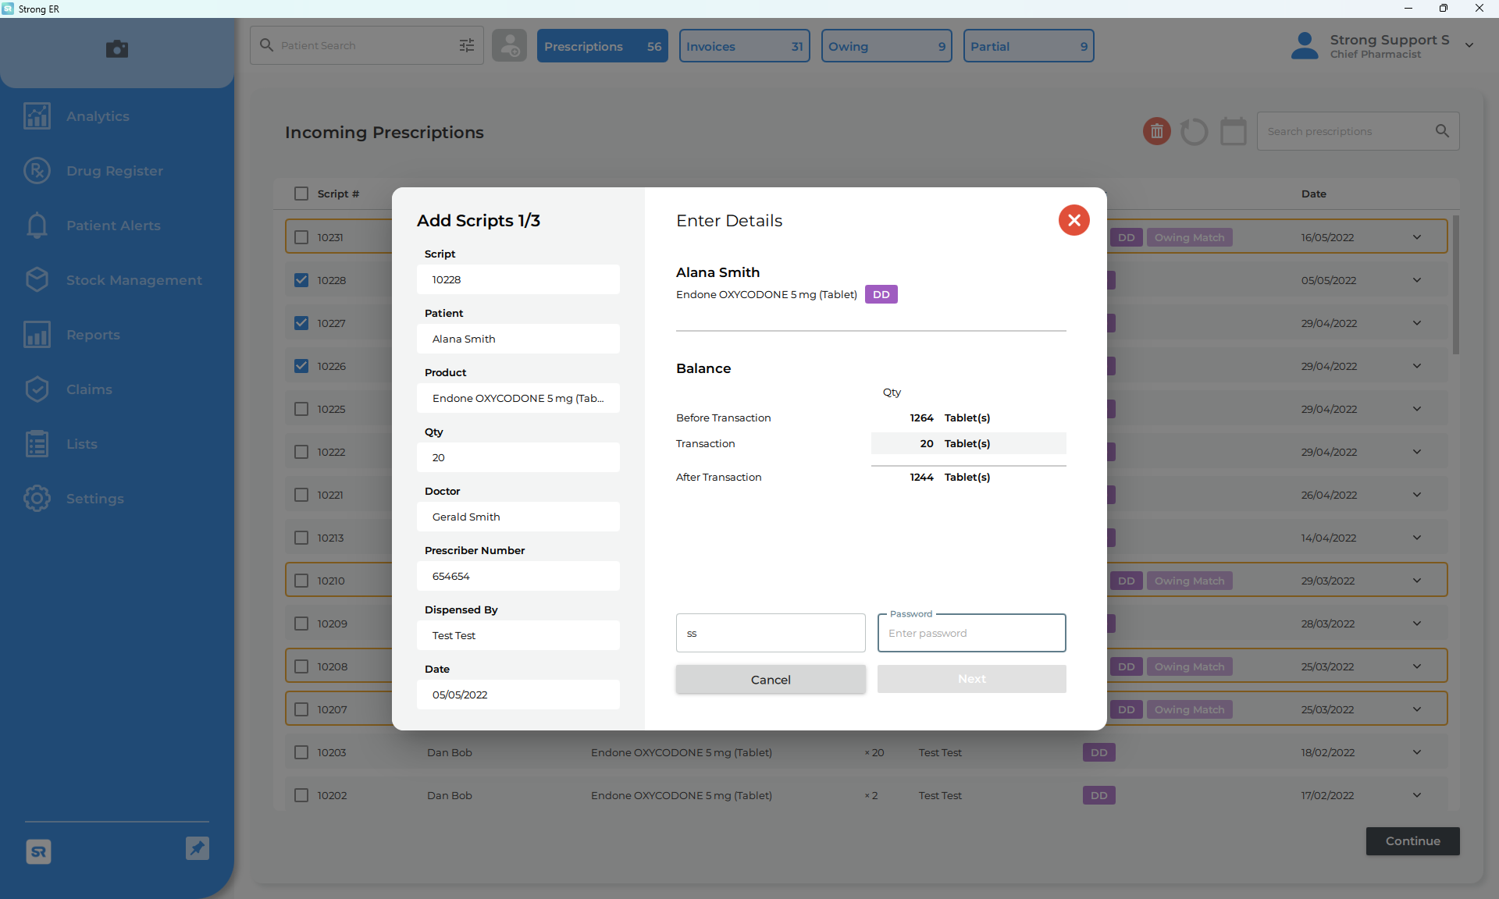The image size is (1499, 899).
Task: Cancel the Enter Details dialog
Action: point(771,679)
